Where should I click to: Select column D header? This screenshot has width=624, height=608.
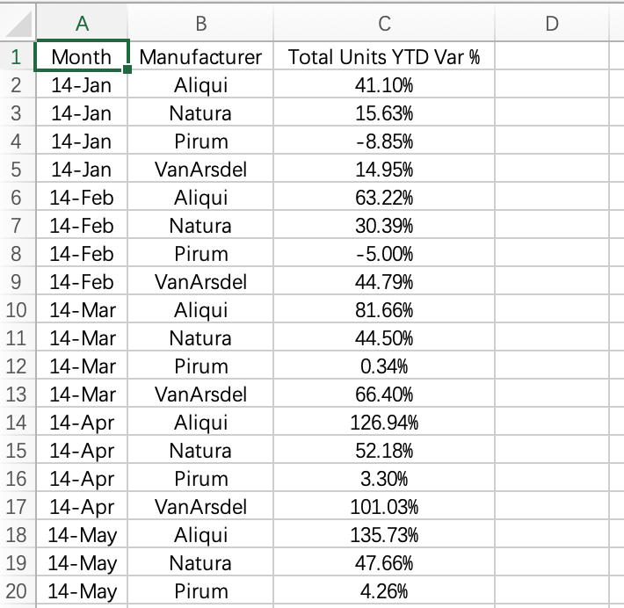pos(552,23)
